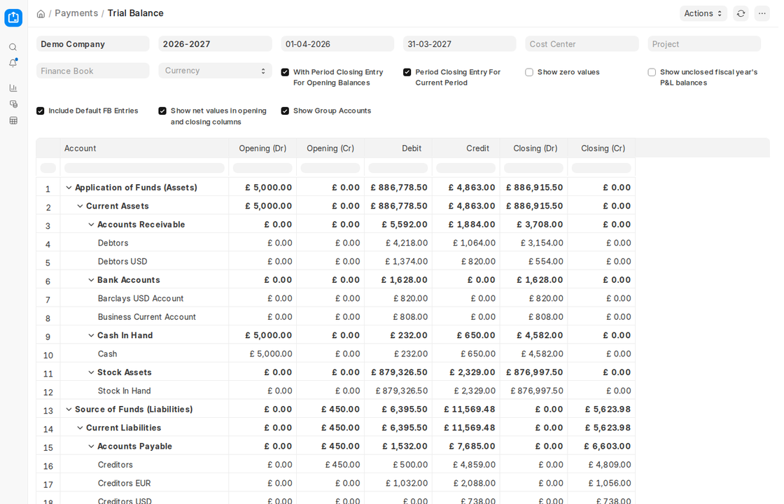
Task: Go to home via breadcrumb house icon
Action: (41, 13)
